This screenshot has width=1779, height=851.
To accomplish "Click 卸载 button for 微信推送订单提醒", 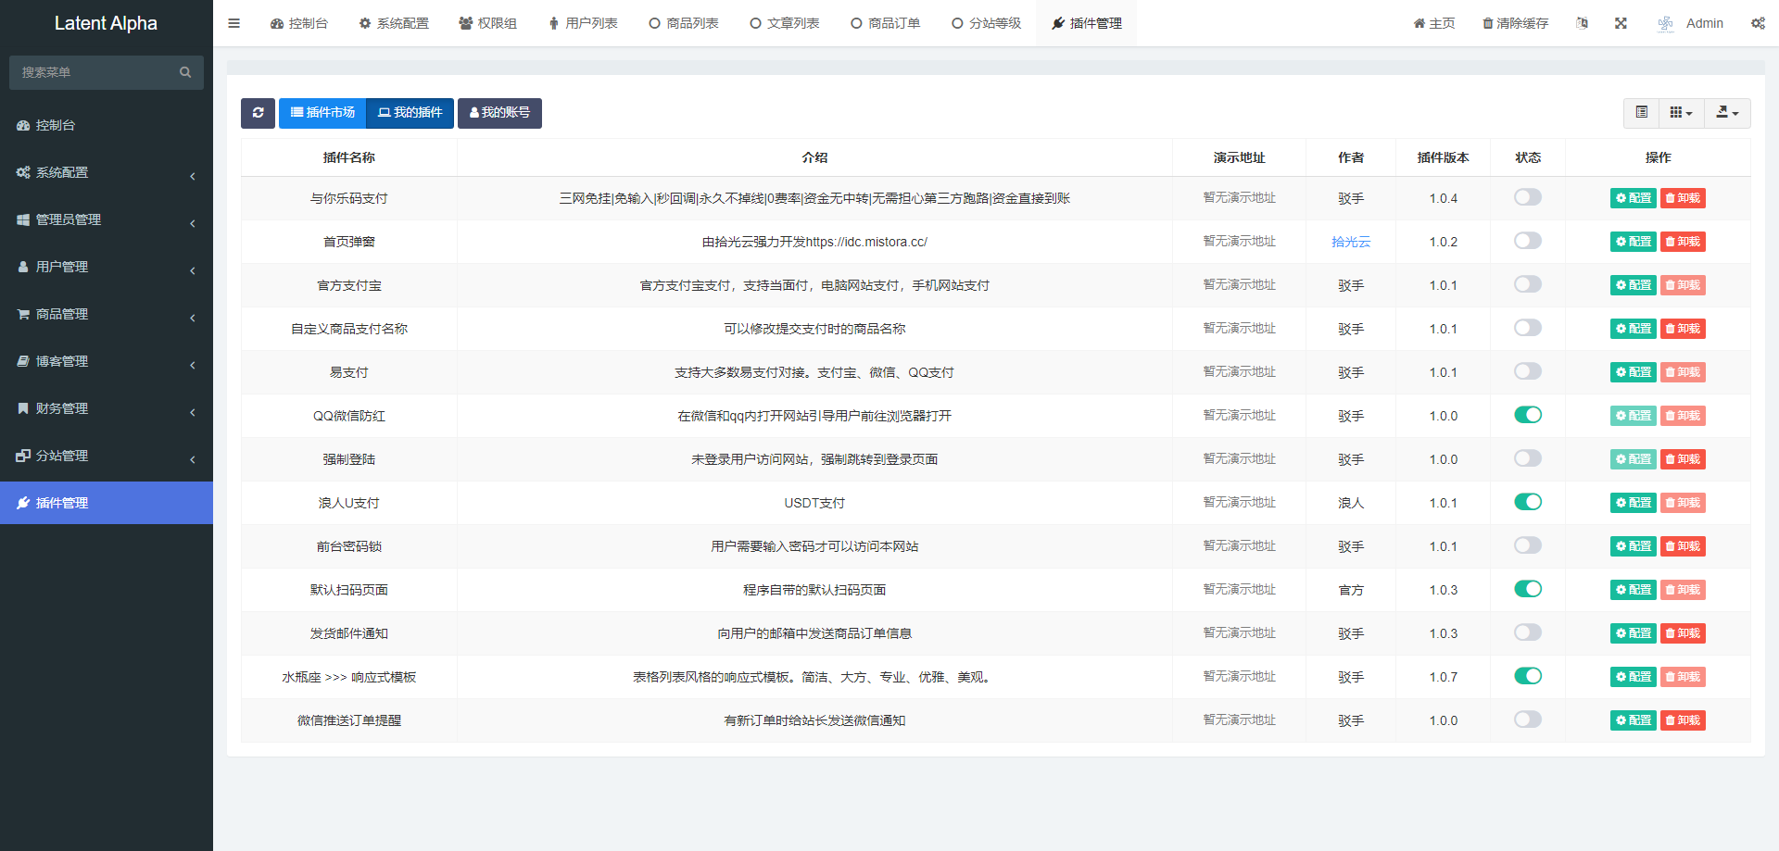I will click(x=1682, y=720).
